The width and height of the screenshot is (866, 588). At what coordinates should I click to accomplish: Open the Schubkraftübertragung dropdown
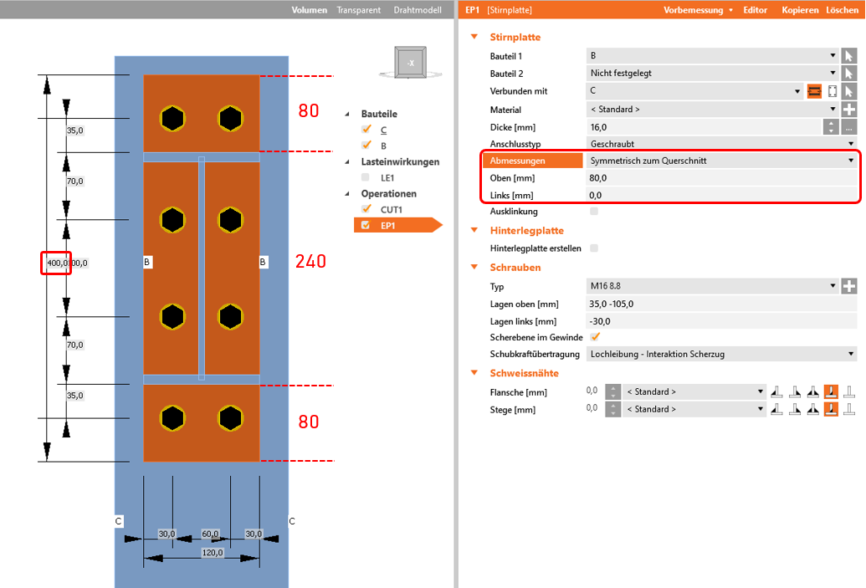[x=720, y=355]
